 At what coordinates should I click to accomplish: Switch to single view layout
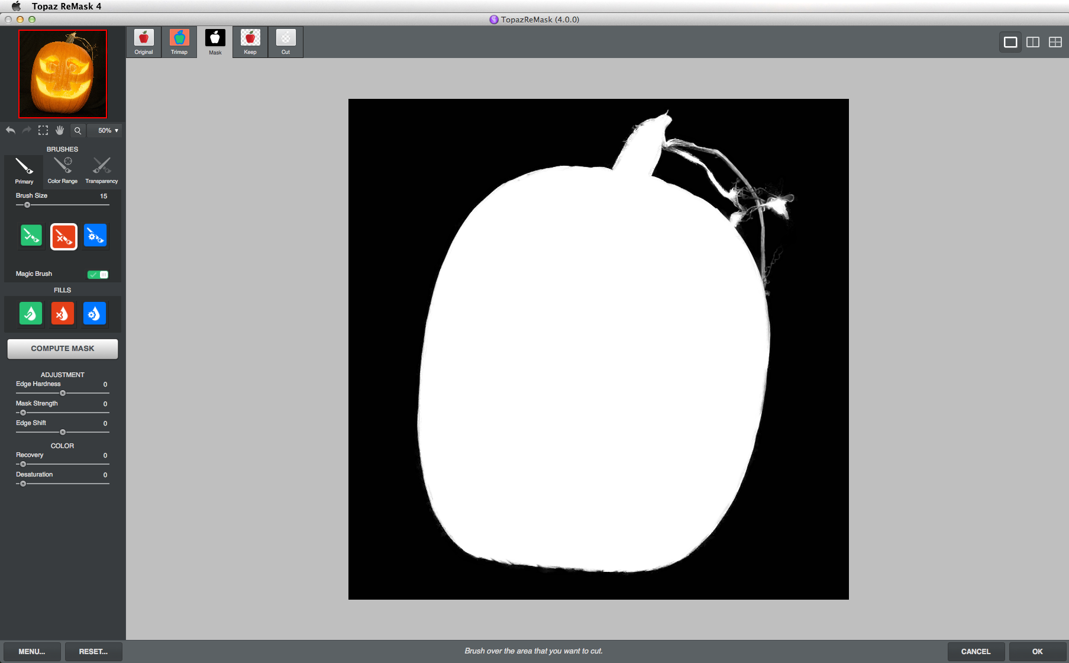click(1010, 42)
